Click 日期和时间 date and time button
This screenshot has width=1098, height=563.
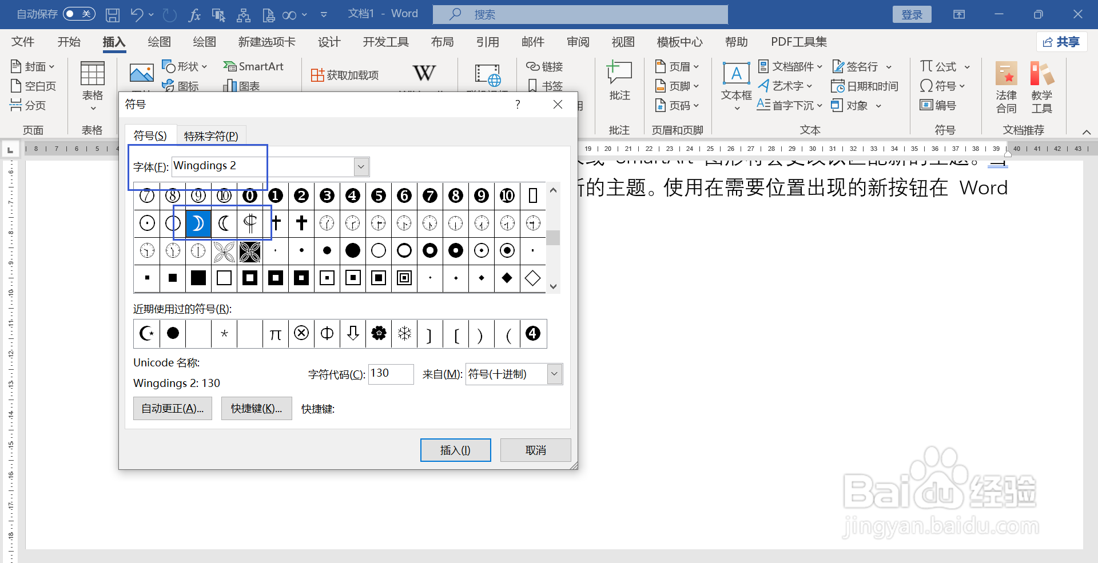pyautogui.click(x=865, y=86)
